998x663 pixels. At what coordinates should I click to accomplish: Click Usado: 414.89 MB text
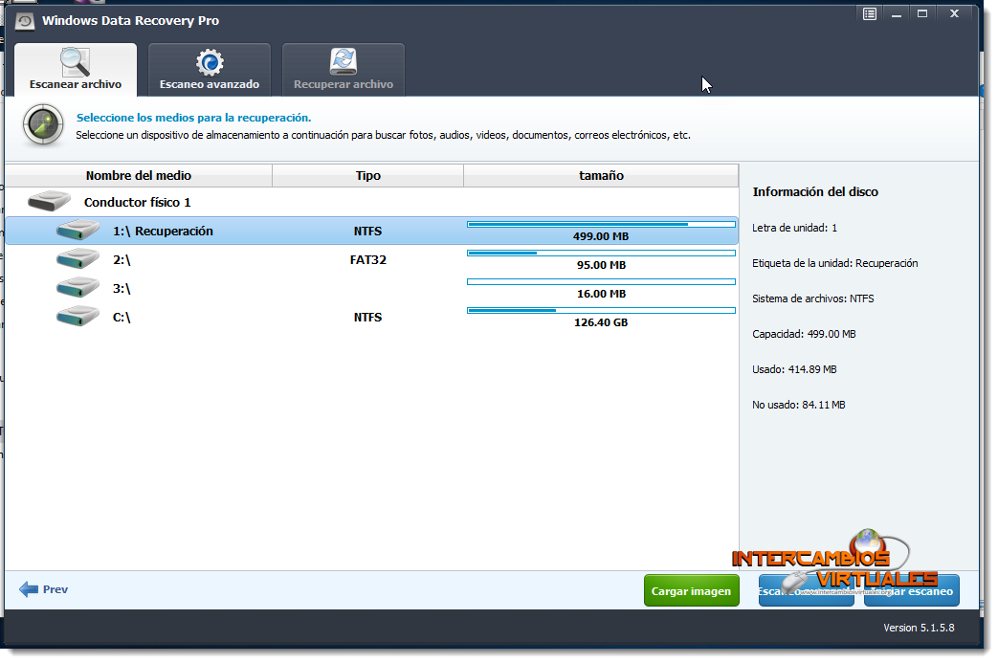click(794, 369)
